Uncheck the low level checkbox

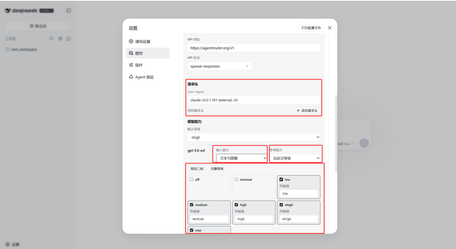point(281,179)
